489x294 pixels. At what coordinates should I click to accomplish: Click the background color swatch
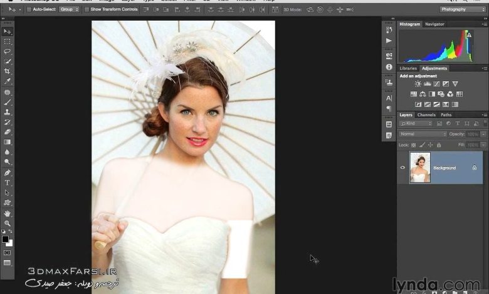10,243
